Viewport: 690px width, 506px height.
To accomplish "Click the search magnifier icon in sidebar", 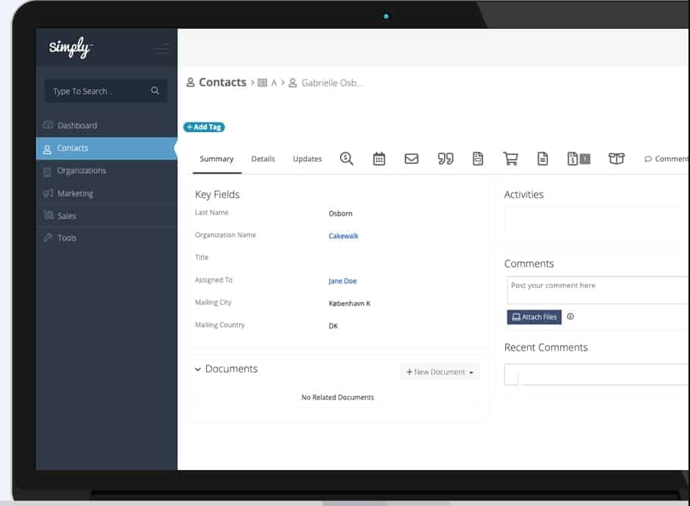I will coord(155,91).
